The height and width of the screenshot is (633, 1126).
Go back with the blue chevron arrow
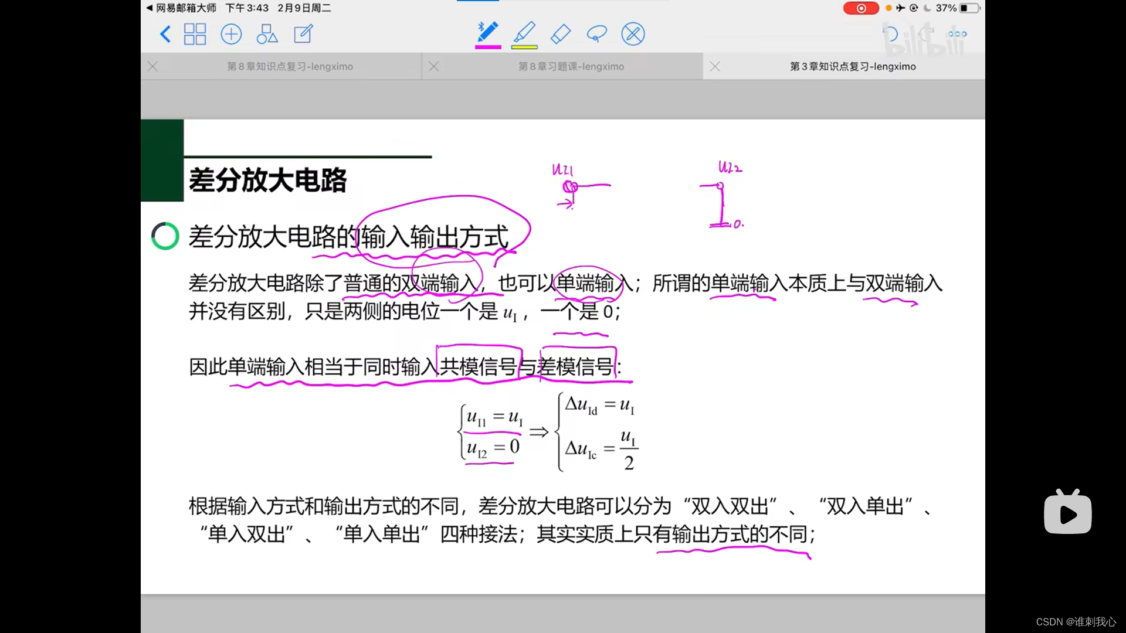(x=165, y=34)
